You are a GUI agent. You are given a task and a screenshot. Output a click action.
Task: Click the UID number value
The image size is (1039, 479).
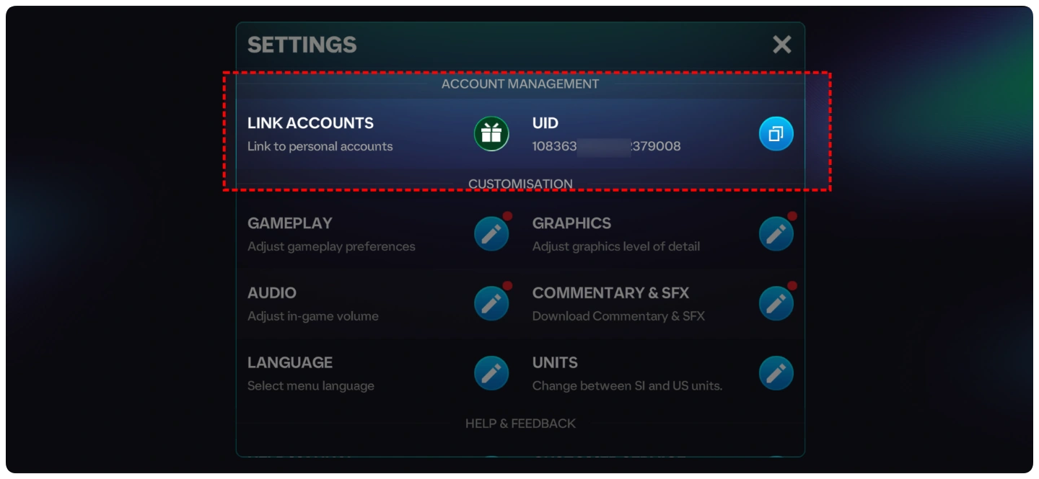point(606,146)
